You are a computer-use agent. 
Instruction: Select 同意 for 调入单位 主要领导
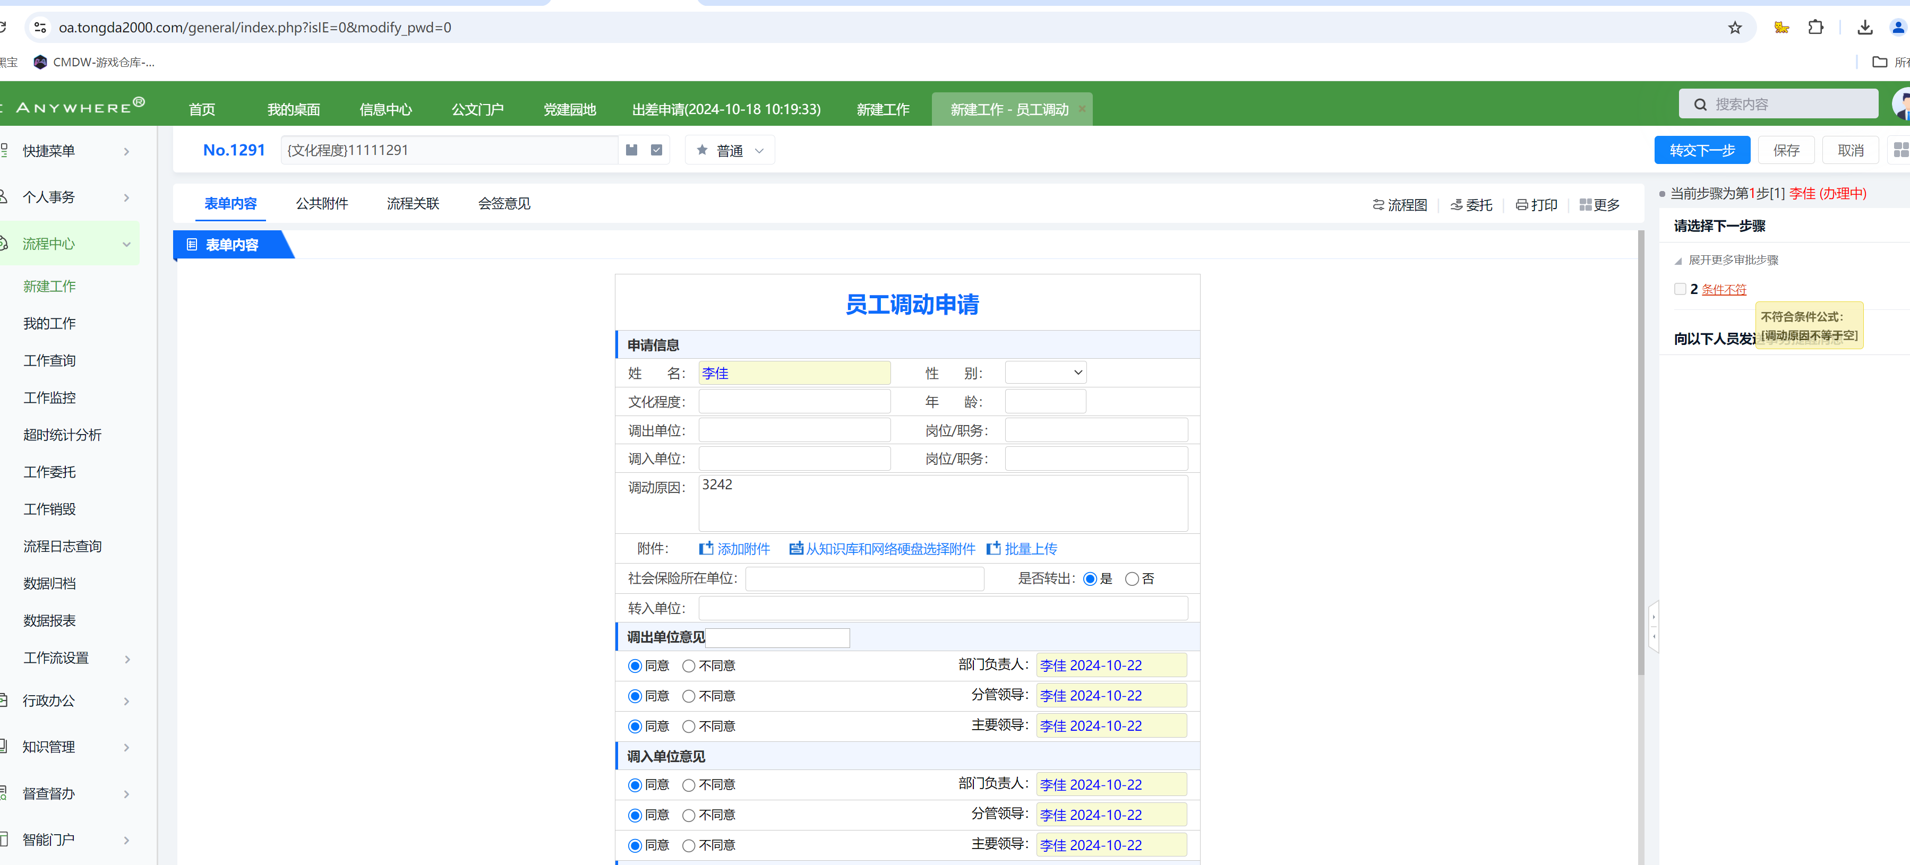635,846
